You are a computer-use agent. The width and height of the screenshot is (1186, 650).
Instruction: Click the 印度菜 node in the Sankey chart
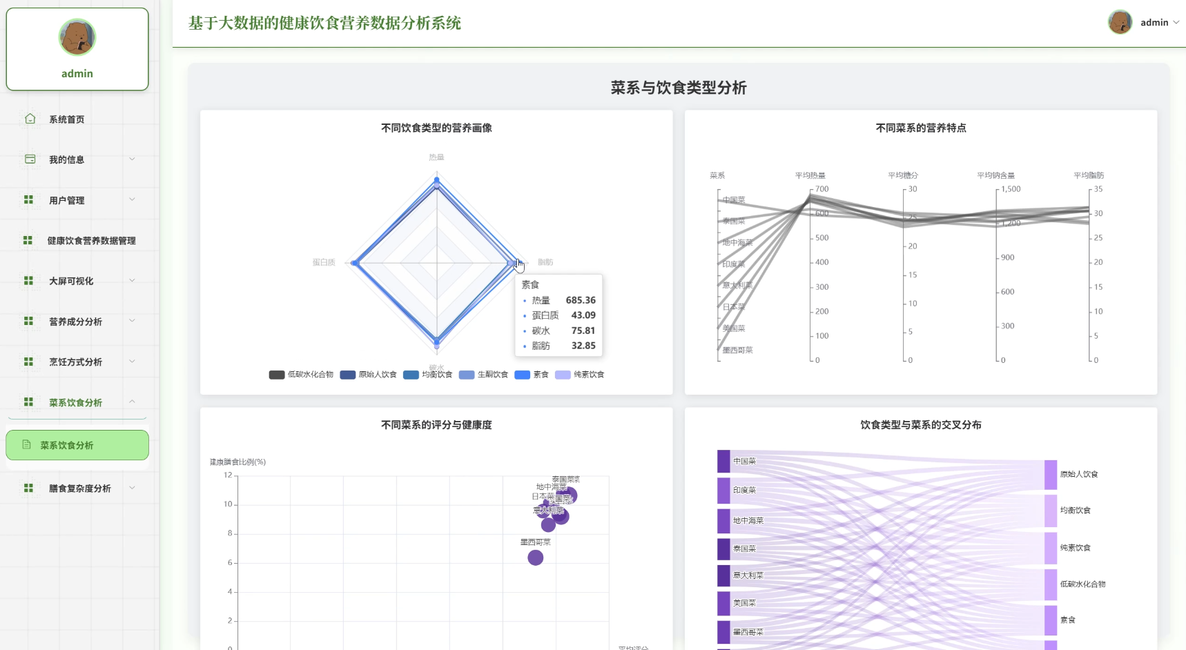pos(723,491)
